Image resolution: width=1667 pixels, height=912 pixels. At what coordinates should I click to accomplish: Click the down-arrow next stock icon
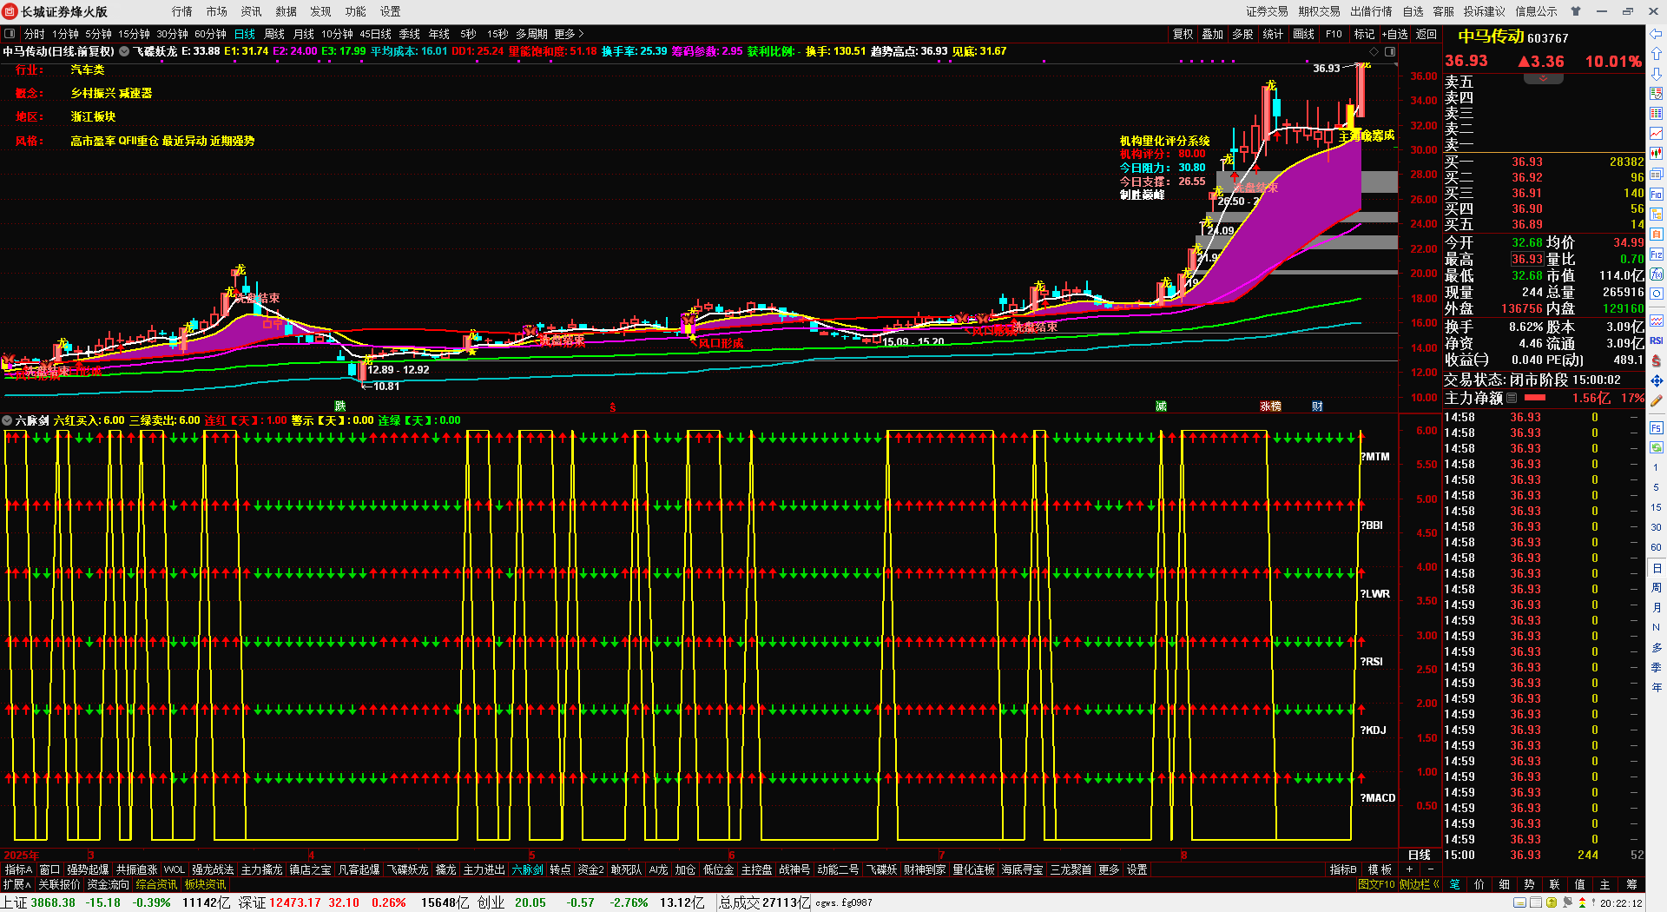coord(1657,74)
